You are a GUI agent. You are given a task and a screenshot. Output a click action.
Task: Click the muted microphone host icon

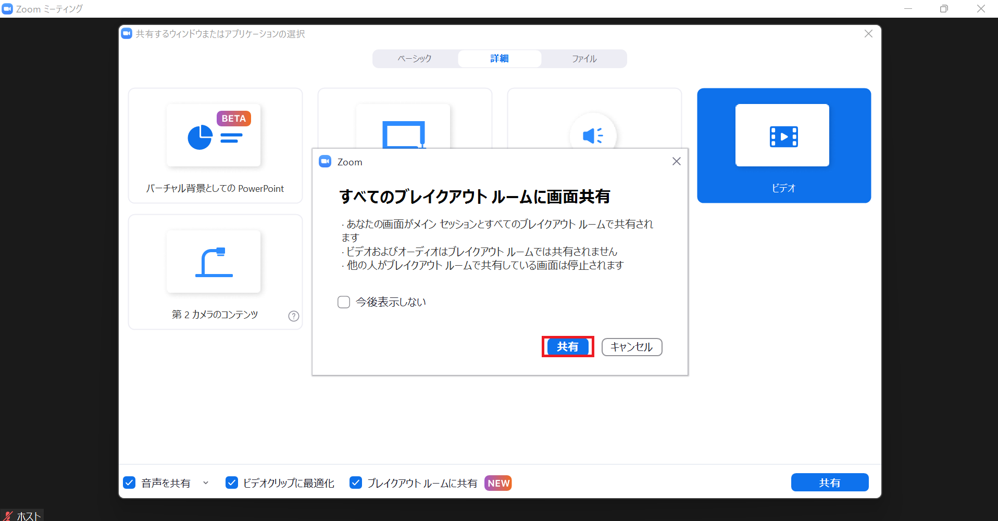pyautogui.click(x=8, y=516)
